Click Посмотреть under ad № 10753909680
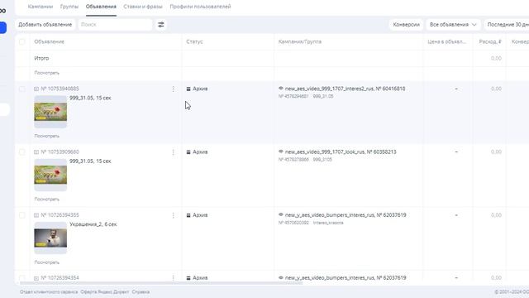This screenshot has width=529, height=298. [x=46, y=199]
